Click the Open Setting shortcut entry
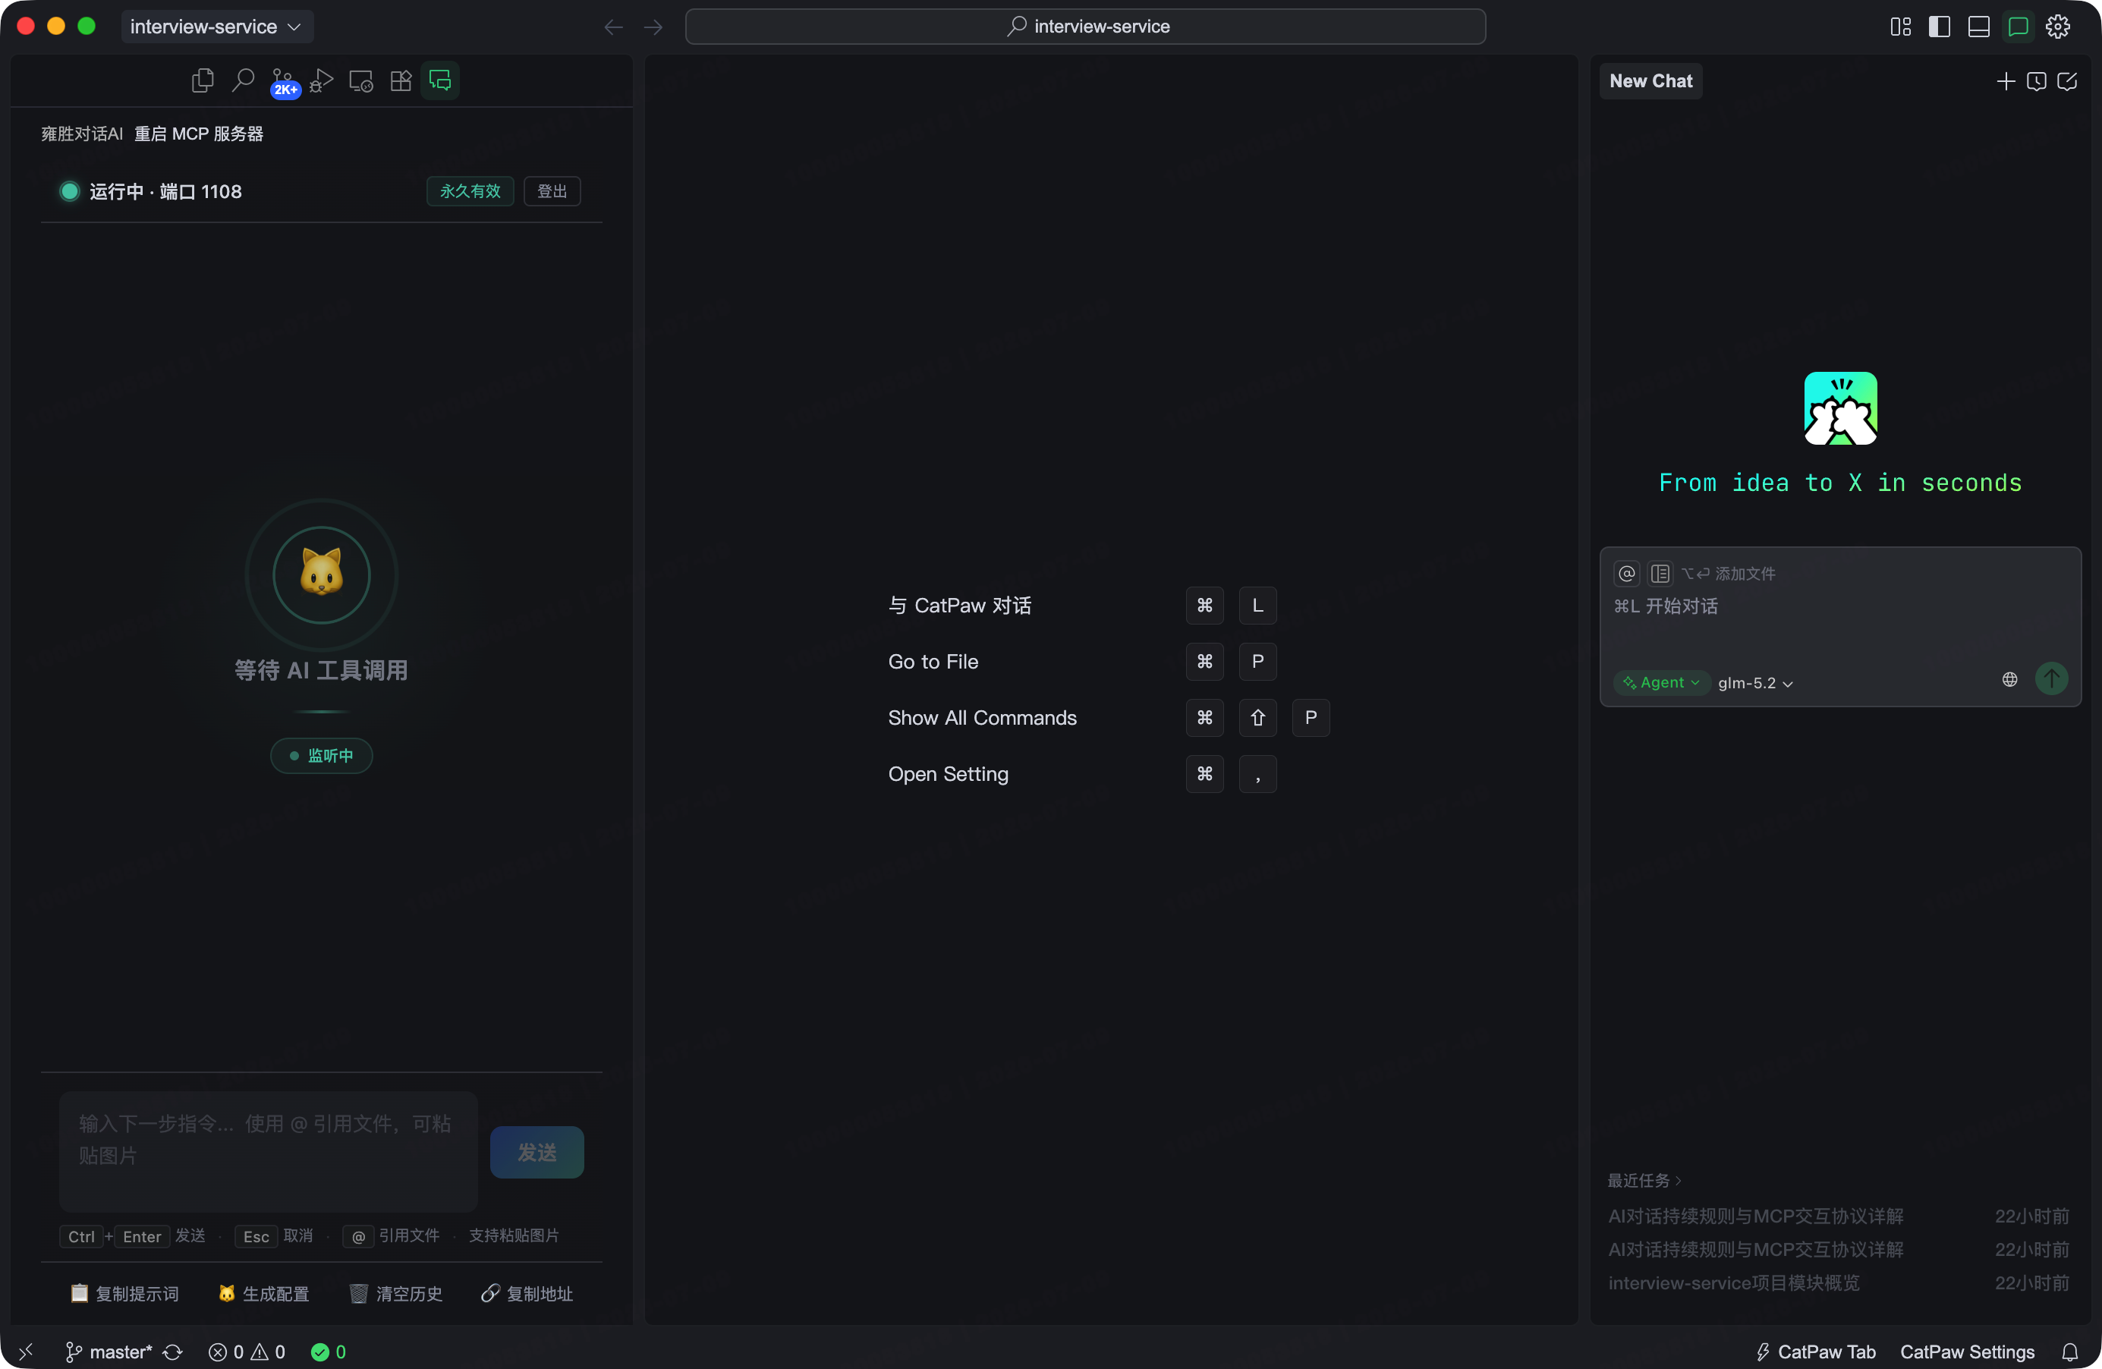The width and height of the screenshot is (2102, 1369). pyautogui.click(x=949, y=774)
